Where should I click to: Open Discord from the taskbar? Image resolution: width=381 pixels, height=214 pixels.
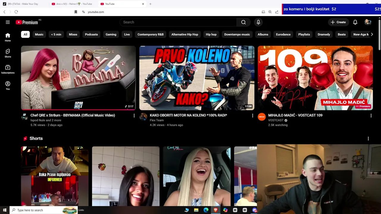tap(254, 210)
